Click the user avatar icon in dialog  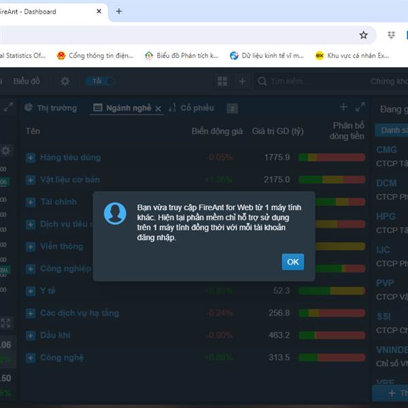coord(115,214)
